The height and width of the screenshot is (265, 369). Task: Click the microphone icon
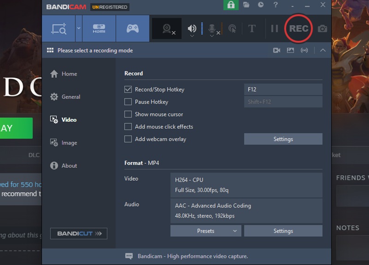(x=212, y=29)
